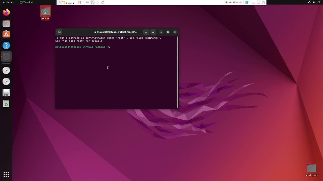The height and width of the screenshot is (181, 323).
Task: Minimize the VMware Player window
Action: (x=253, y=2)
